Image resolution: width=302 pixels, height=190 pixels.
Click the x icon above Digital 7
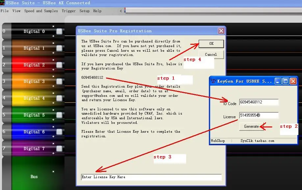[x=53, y=144]
